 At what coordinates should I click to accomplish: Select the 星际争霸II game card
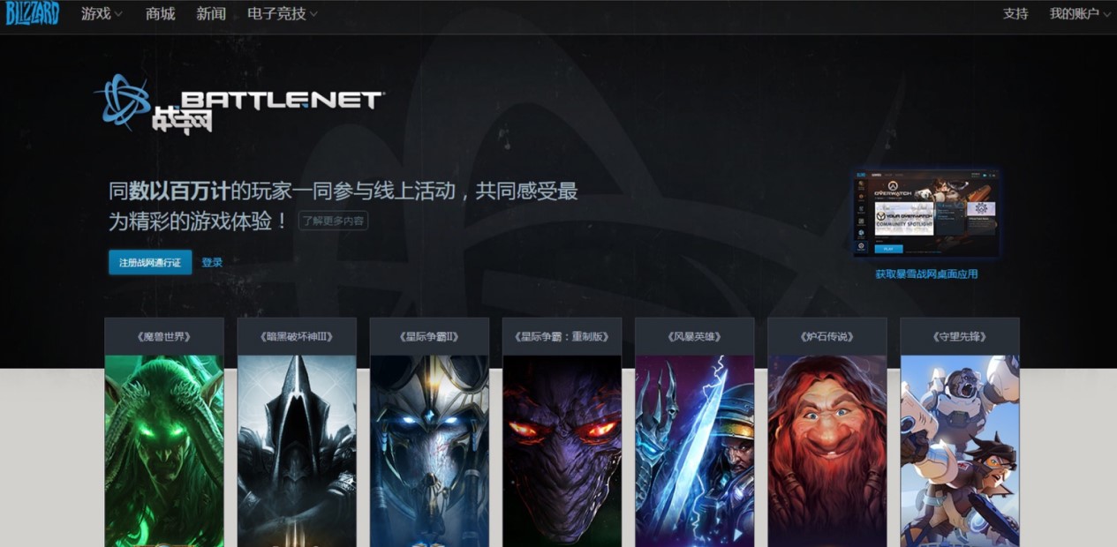pyautogui.click(x=429, y=432)
